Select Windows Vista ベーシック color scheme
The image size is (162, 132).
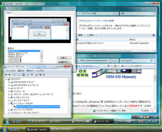pos(24,53)
